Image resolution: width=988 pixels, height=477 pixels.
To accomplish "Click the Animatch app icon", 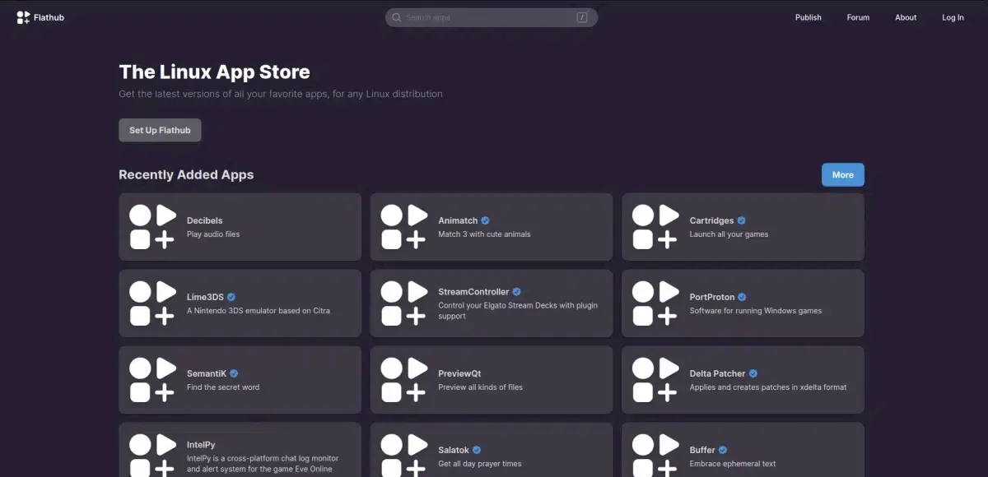I will tap(404, 227).
